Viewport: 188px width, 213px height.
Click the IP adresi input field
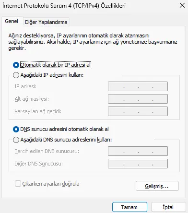(x=138, y=86)
